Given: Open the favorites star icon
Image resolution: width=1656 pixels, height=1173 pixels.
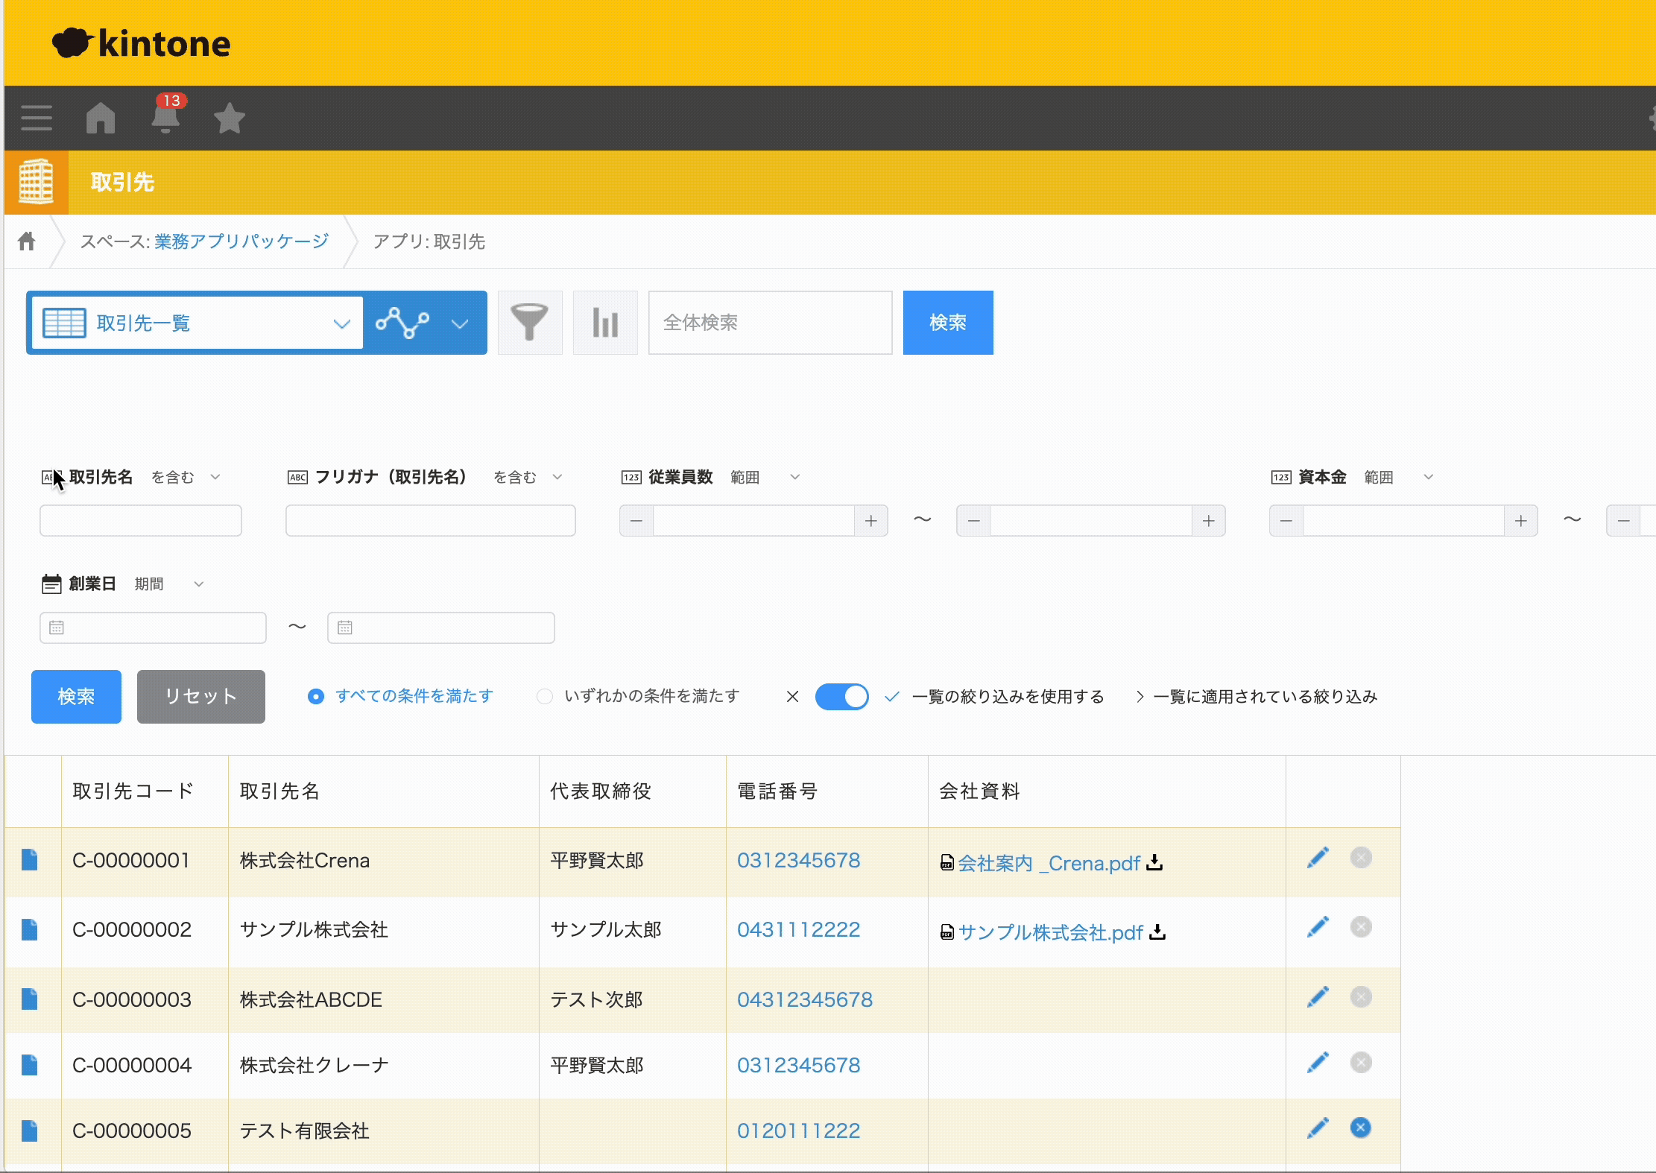Looking at the screenshot, I should point(229,118).
